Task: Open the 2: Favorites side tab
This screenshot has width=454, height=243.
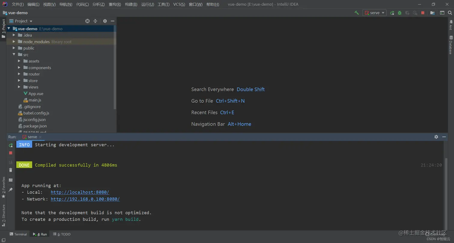Action: pyautogui.click(x=3, y=187)
